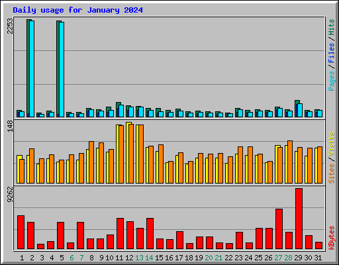Select day 5 on the x-axis
Image resolution: width=339 pixels, height=265 pixels.
[62, 258]
